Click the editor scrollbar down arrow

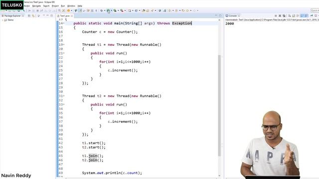coord(219,176)
